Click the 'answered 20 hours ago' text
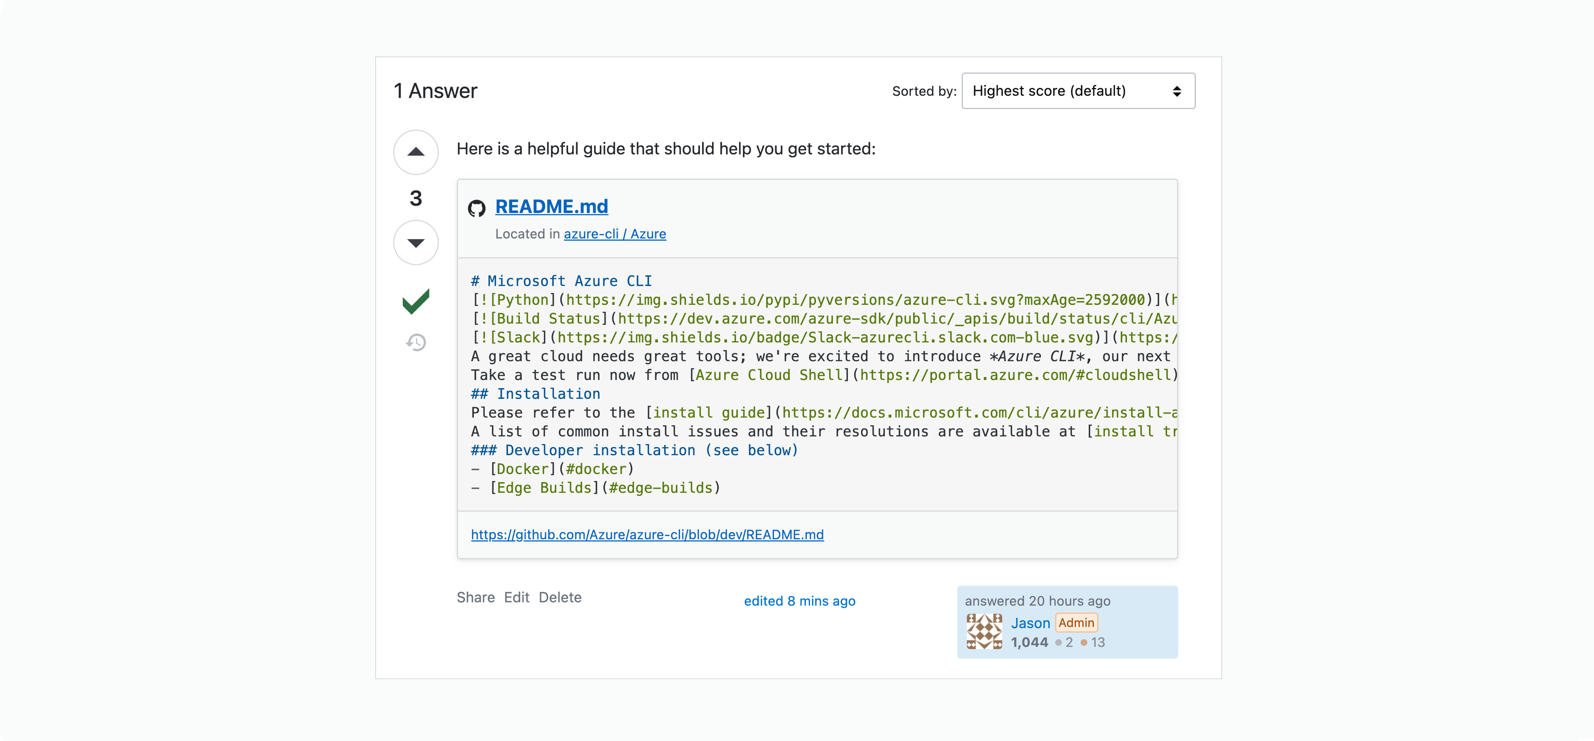Image resolution: width=1594 pixels, height=741 pixels. tap(1038, 601)
